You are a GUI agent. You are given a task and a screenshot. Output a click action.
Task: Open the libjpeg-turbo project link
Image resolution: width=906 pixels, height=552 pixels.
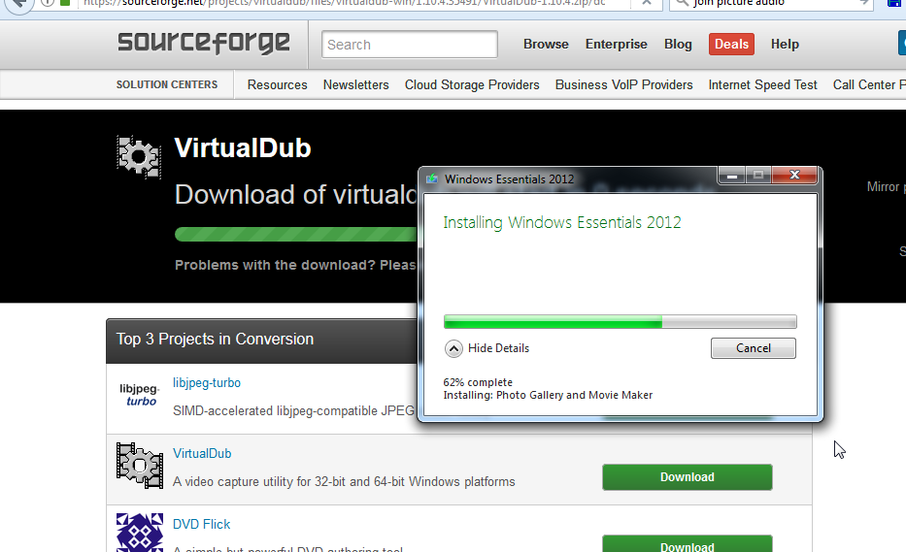(206, 383)
